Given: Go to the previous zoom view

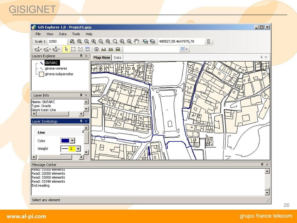Looking at the screenshot, I should [122, 41].
